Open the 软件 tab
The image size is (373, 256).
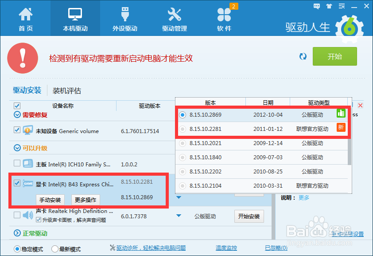(224, 19)
